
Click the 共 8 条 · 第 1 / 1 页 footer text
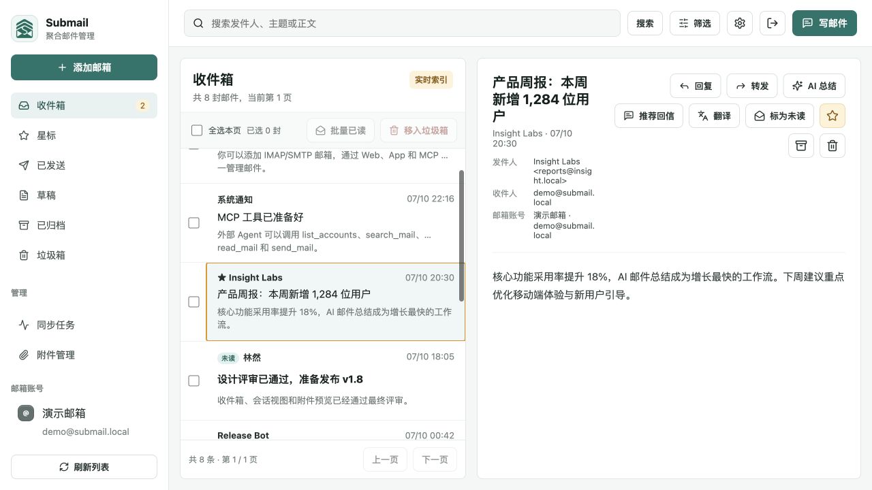tap(223, 459)
